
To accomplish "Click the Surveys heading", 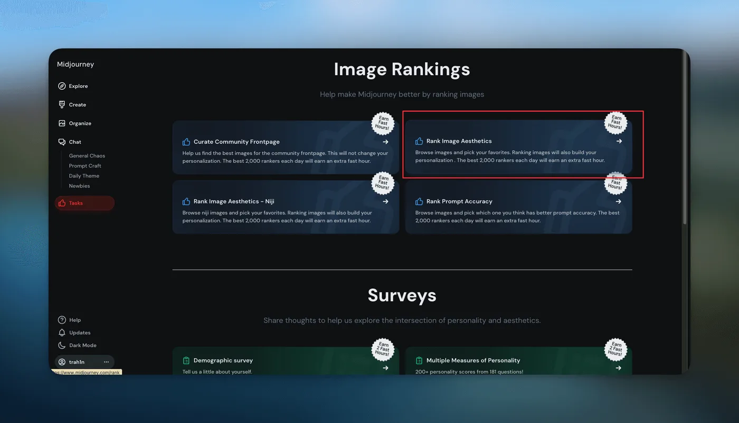I will (402, 295).
